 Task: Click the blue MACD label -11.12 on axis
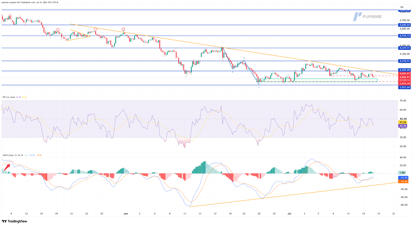tap(403, 178)
